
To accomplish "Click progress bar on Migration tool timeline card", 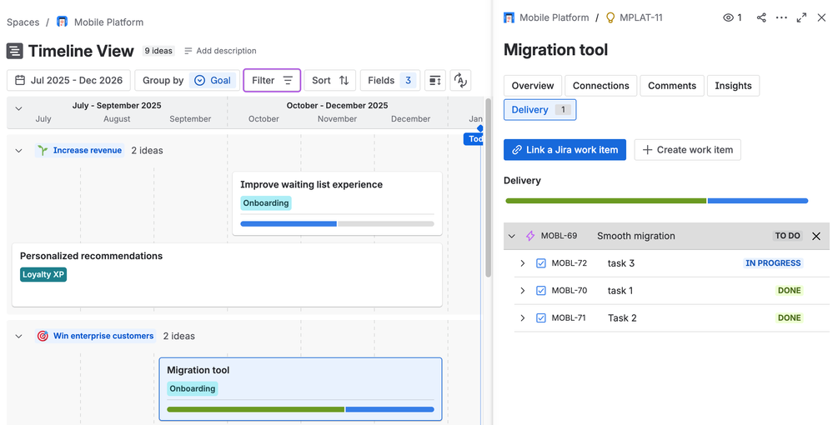I will tap(301, 410).
